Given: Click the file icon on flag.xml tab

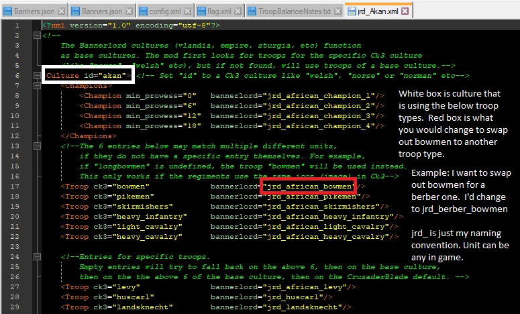Looking at the screenshot, I should click(201, 11).
